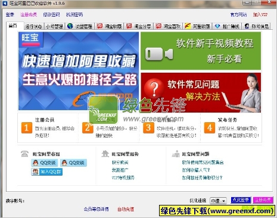Click the orange step 3 number icon
This screenshot has height=218, width=277.
point(148,127)
